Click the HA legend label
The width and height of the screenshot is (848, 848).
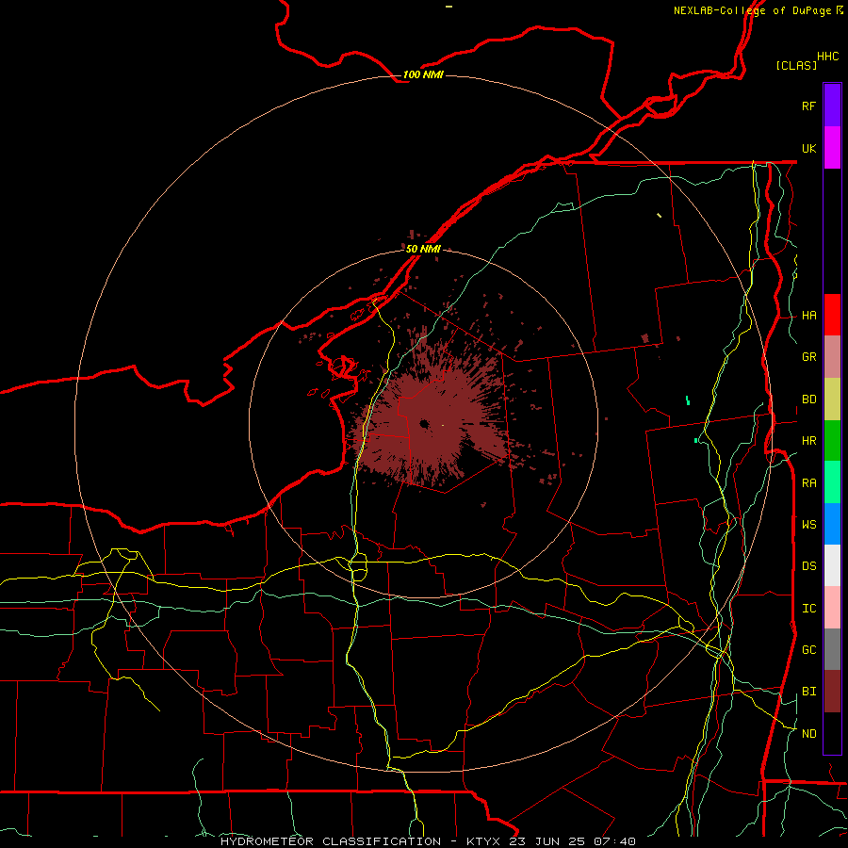click(808, 316)
